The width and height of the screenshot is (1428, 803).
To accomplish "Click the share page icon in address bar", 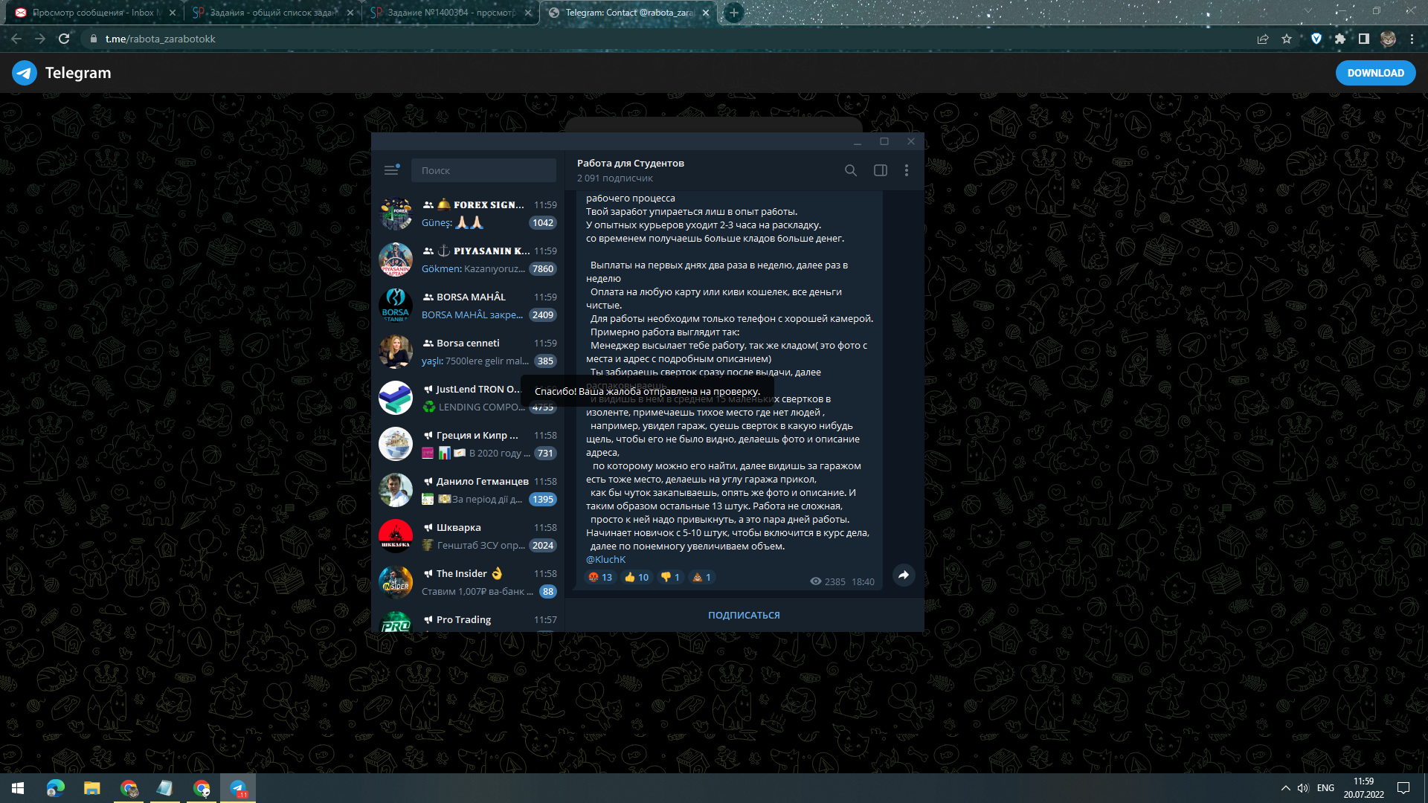I will click(x=1263, y=39).
